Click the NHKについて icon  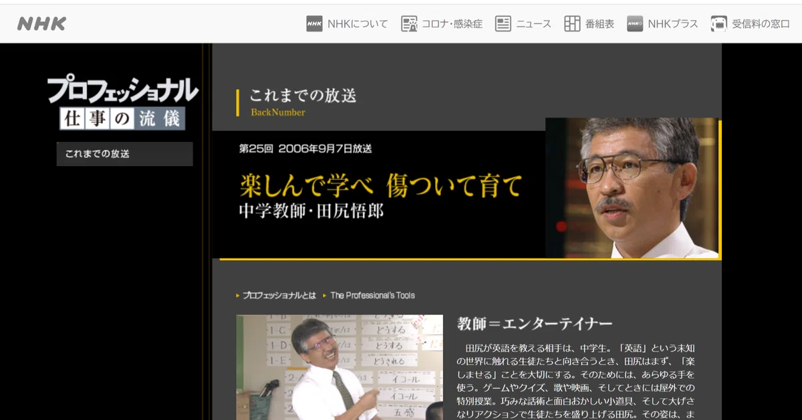coord(314,24)
